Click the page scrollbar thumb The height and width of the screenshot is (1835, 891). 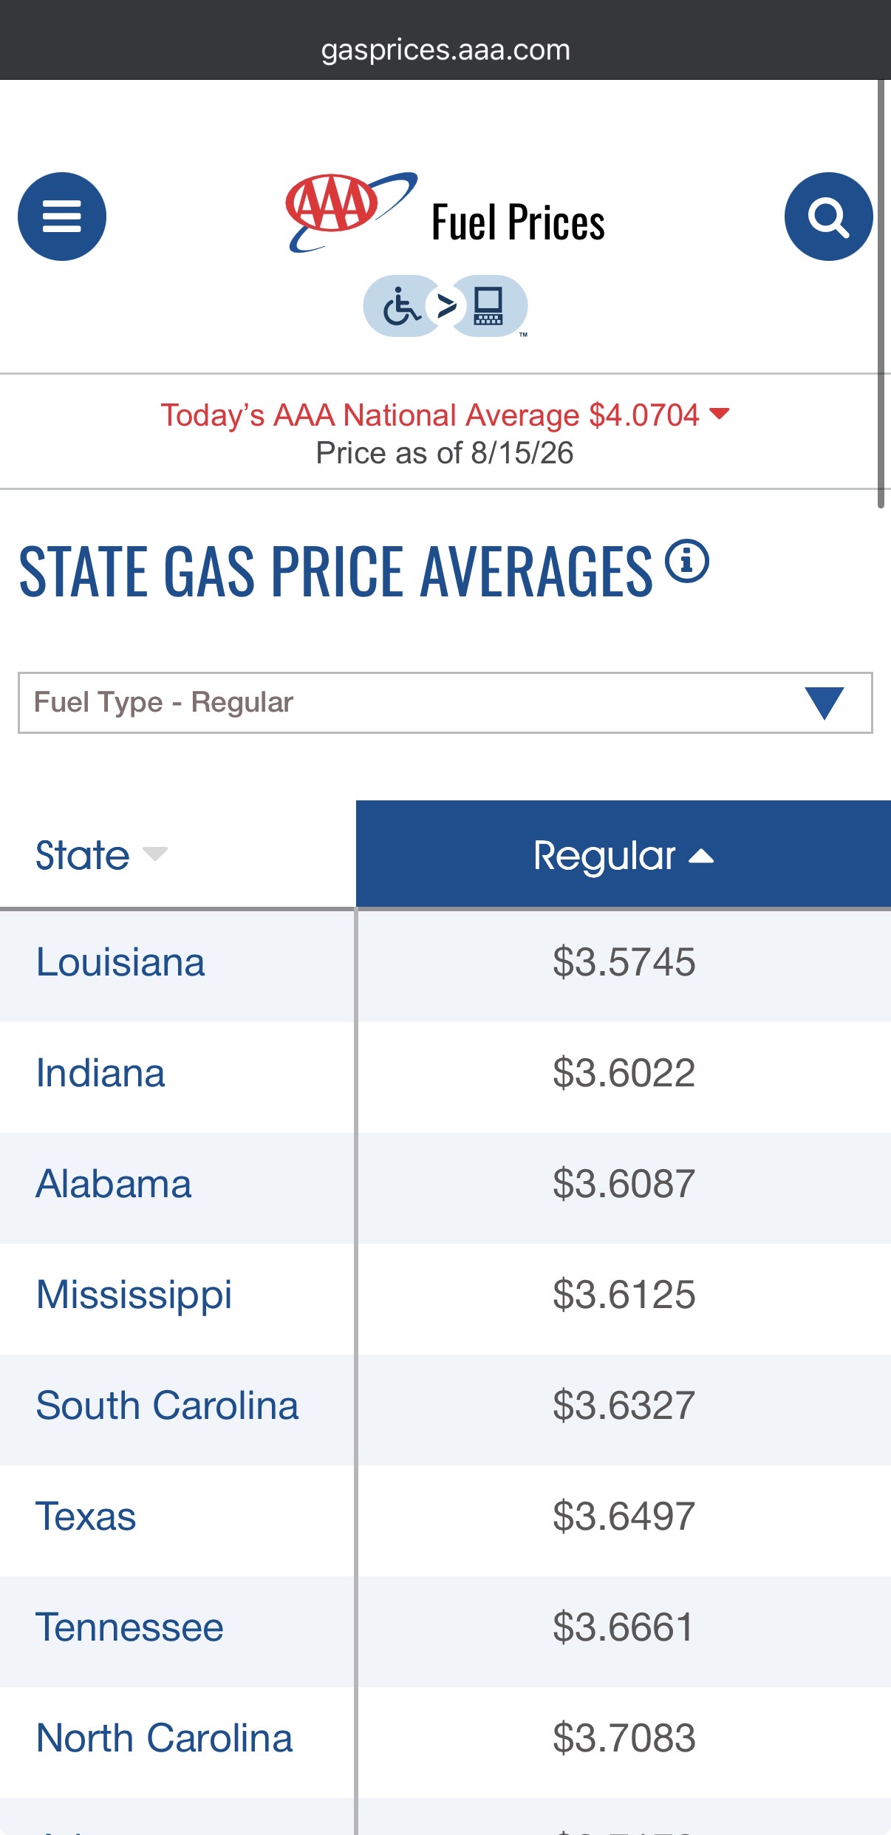(881, 294)
